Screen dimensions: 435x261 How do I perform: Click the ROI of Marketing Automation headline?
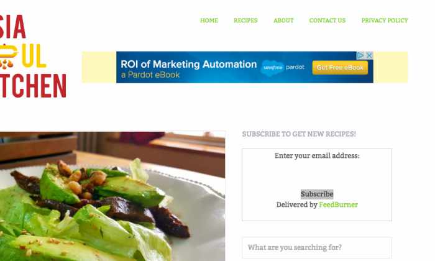point(189,64)
